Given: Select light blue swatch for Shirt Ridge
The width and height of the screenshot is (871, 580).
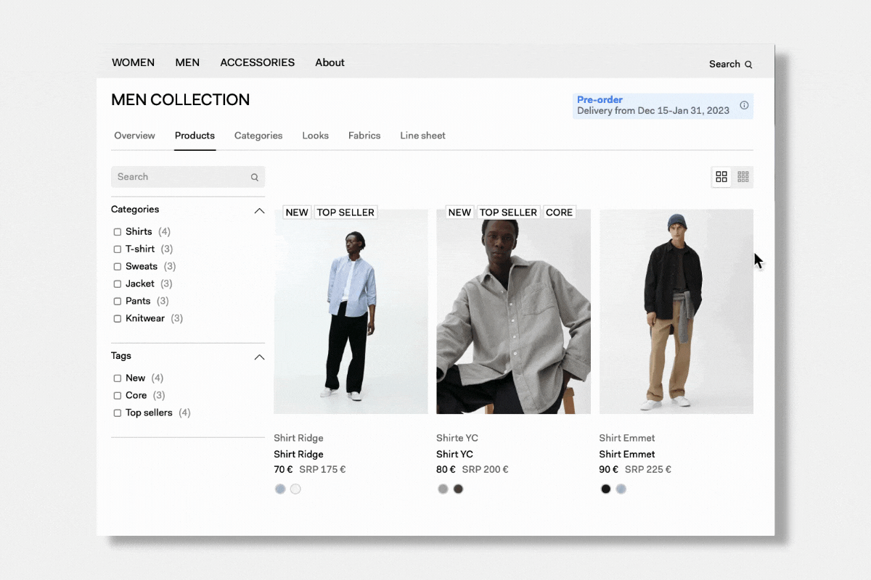Looking at the screenshot, I should click(280, 489).
